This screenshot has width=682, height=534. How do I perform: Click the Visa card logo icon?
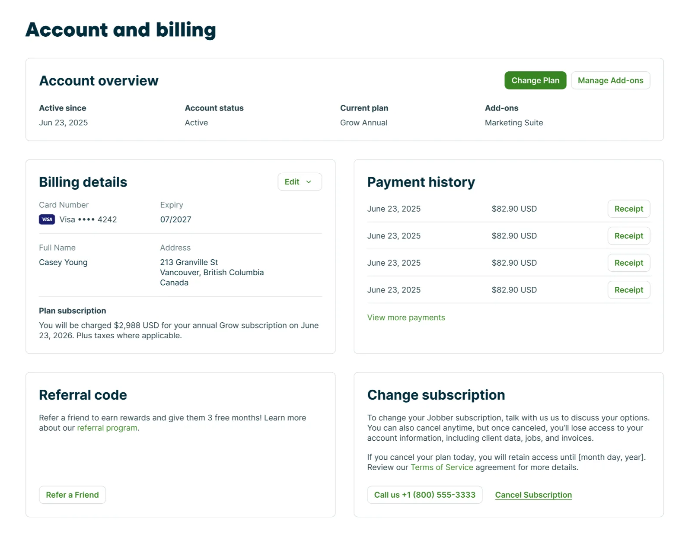point(47,219)
